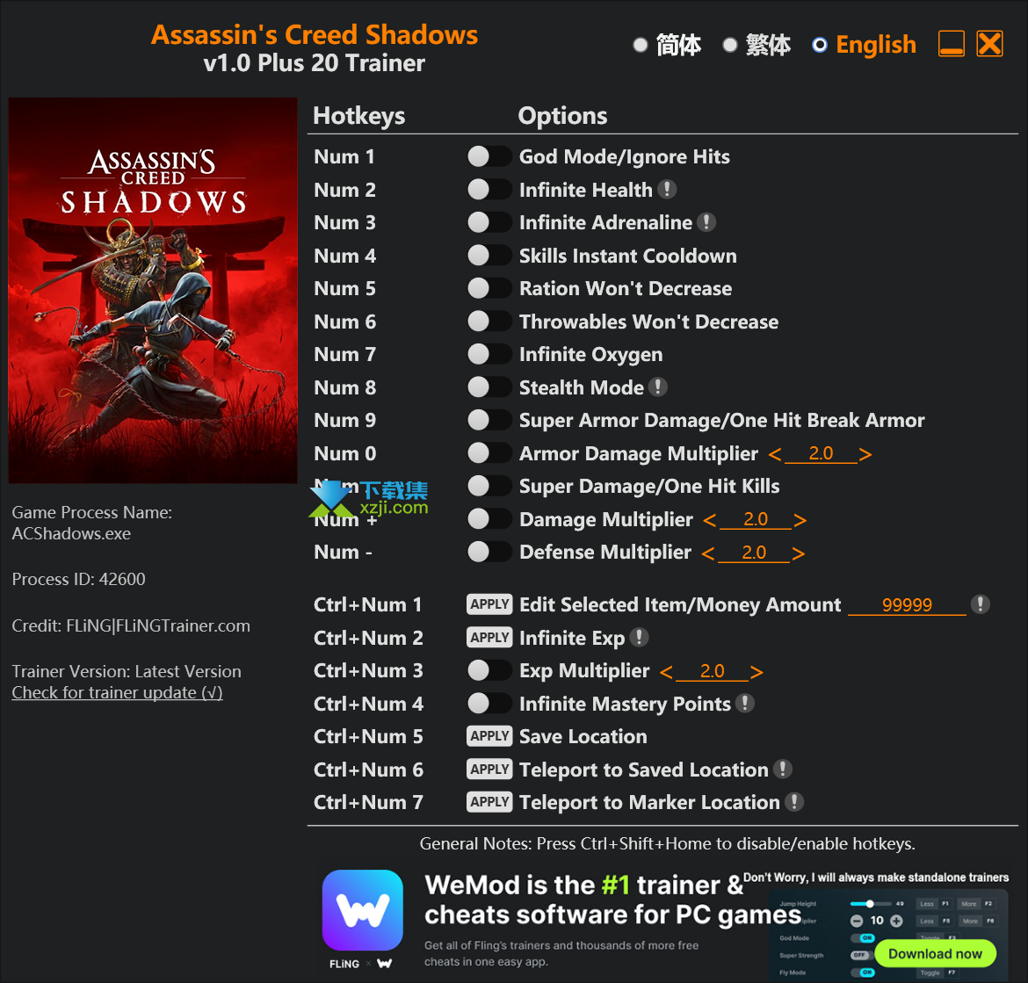Image resolution: width=1028 pixels, height=983 pixels.
Task: Enable Infinite Oxygen toggle
Action: coord(489,354)
